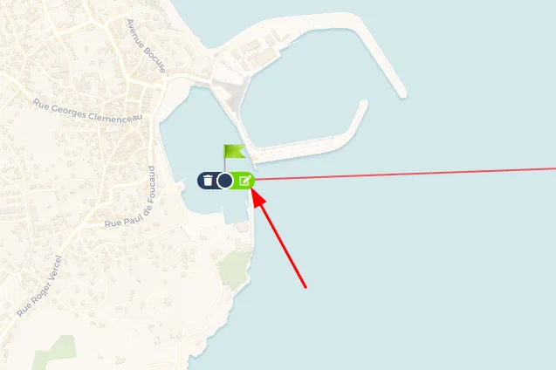Screen dimensions: 556x370
Task: Click the tail end of red arrow
Action: pyautogui.click(x=305, y=287)
